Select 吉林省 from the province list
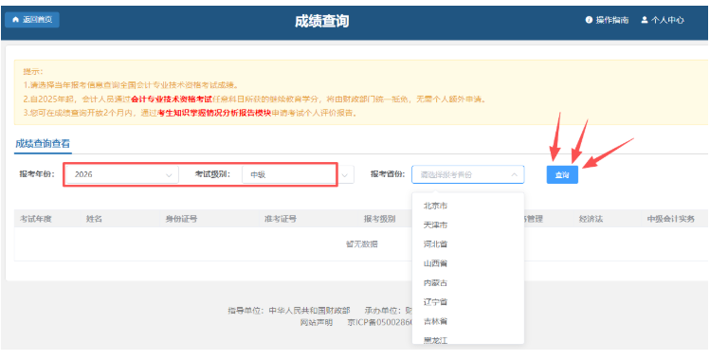 coord(467,321)
